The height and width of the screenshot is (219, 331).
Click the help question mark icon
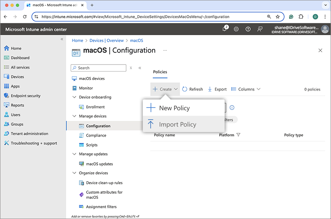248,29
